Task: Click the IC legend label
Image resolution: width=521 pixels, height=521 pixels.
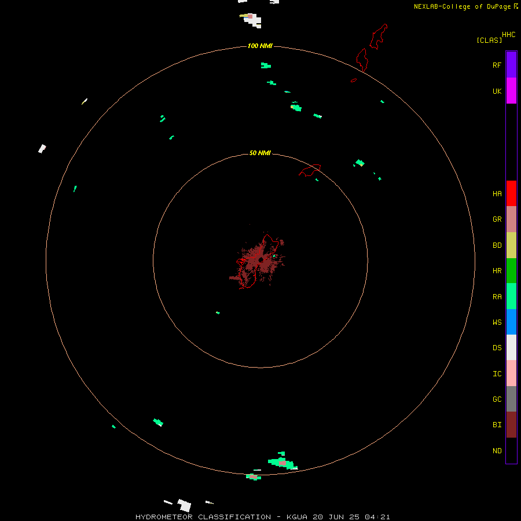Action: coord(497,374)
